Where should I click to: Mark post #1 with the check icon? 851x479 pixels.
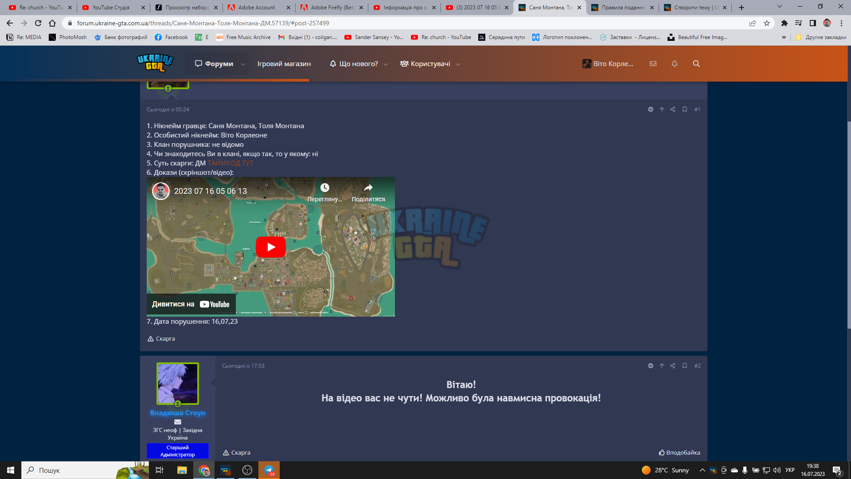click(x=651, y=110)
